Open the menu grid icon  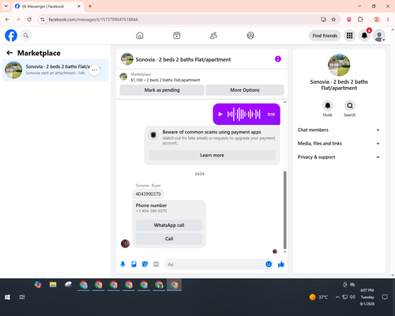pyautogui.click(x=349, y=36)
